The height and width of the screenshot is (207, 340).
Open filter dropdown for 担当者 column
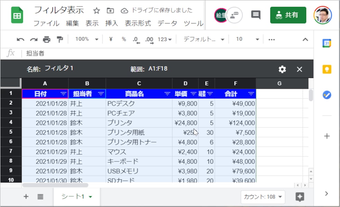[101, 94]
